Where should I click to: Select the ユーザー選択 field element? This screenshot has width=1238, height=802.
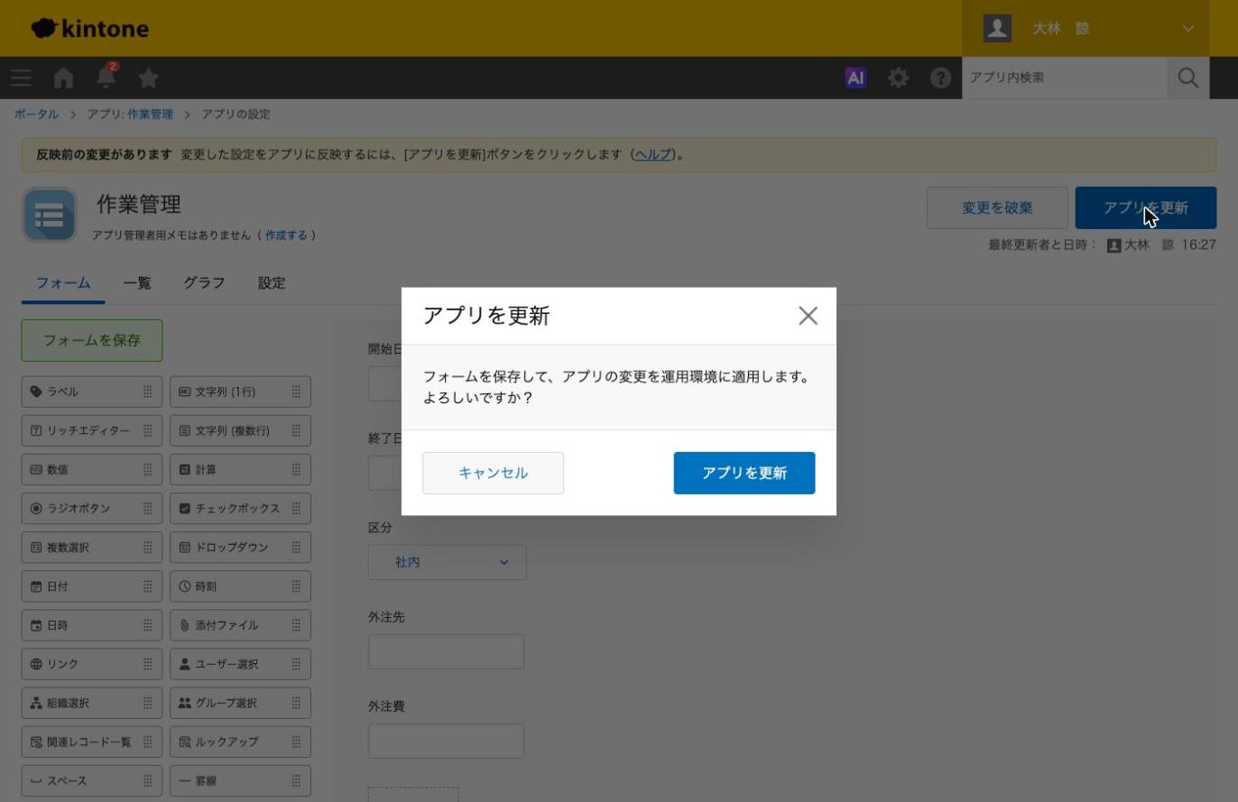pos(240,663)
